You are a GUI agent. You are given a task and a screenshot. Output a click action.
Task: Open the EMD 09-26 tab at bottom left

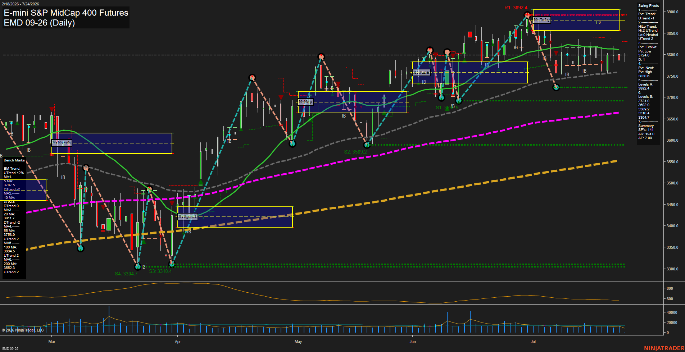[x=10, y=348]
